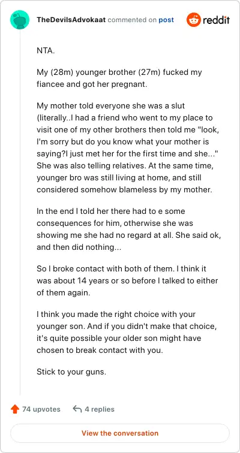
Task: Click the "Stick to your guns." sentence
Action: [x=71, y=372]
